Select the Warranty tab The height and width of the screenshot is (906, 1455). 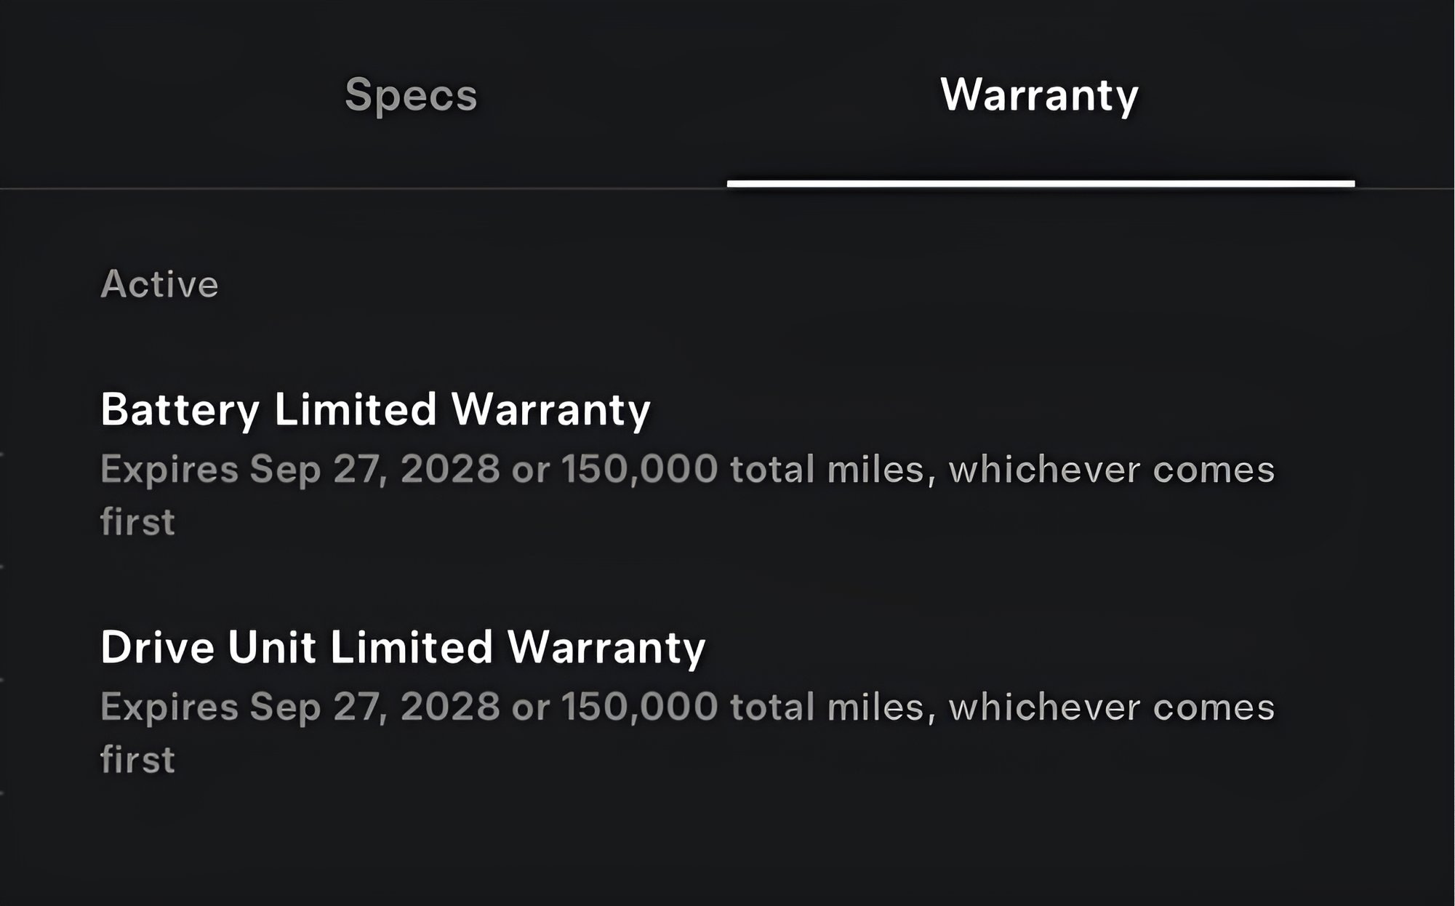(1039, 95)
